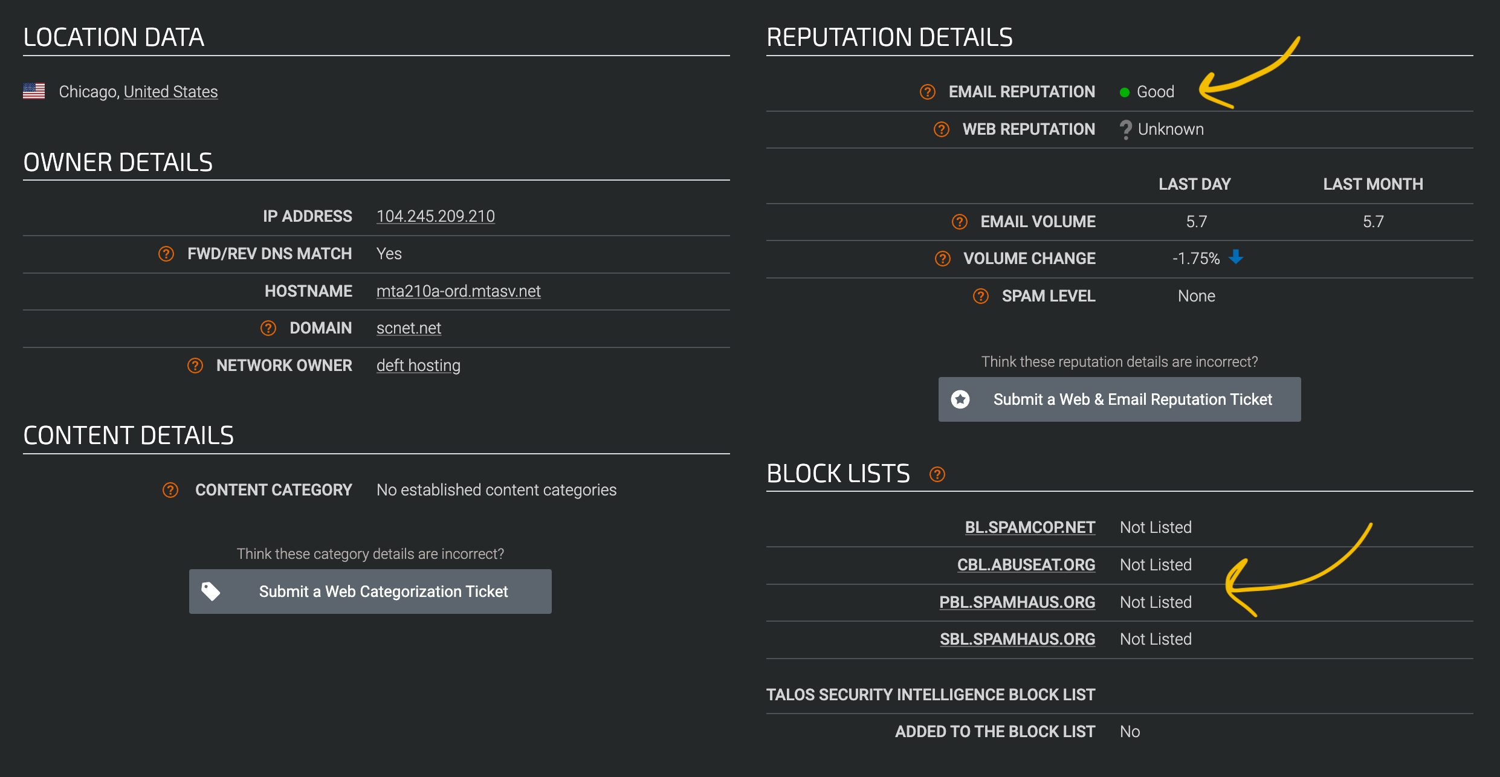The height and width of the screenshot is (777, 1500).
Task: Open the deft hosting network owner link
Action: click(x=418, y=365)
